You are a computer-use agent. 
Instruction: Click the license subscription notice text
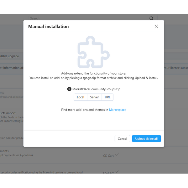[176, 68]
